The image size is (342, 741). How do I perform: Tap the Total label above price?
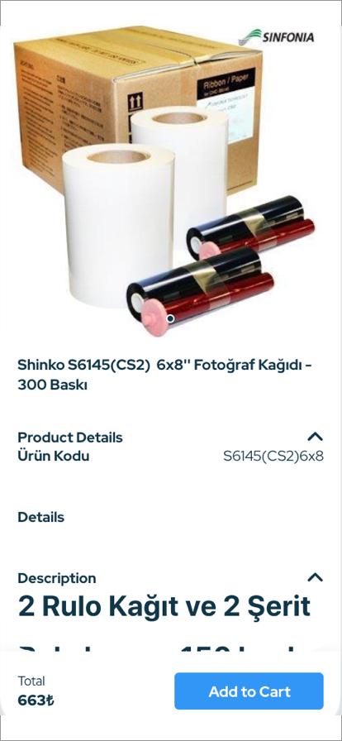[x=31, y=681]
